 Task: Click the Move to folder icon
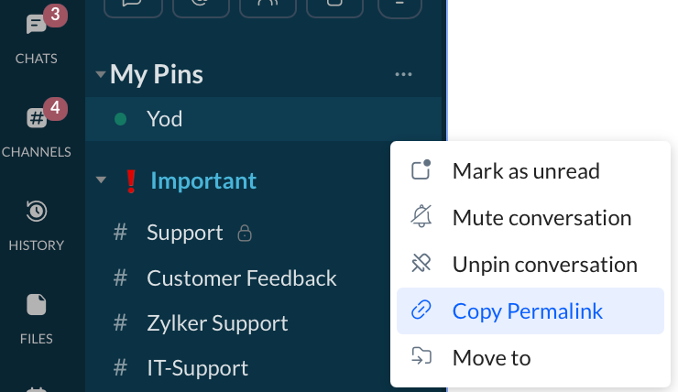pyautogui.click(x=421, y=356)
